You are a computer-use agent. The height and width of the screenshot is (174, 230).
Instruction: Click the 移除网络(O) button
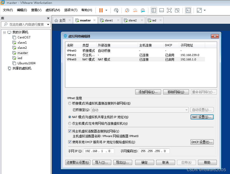176,92
